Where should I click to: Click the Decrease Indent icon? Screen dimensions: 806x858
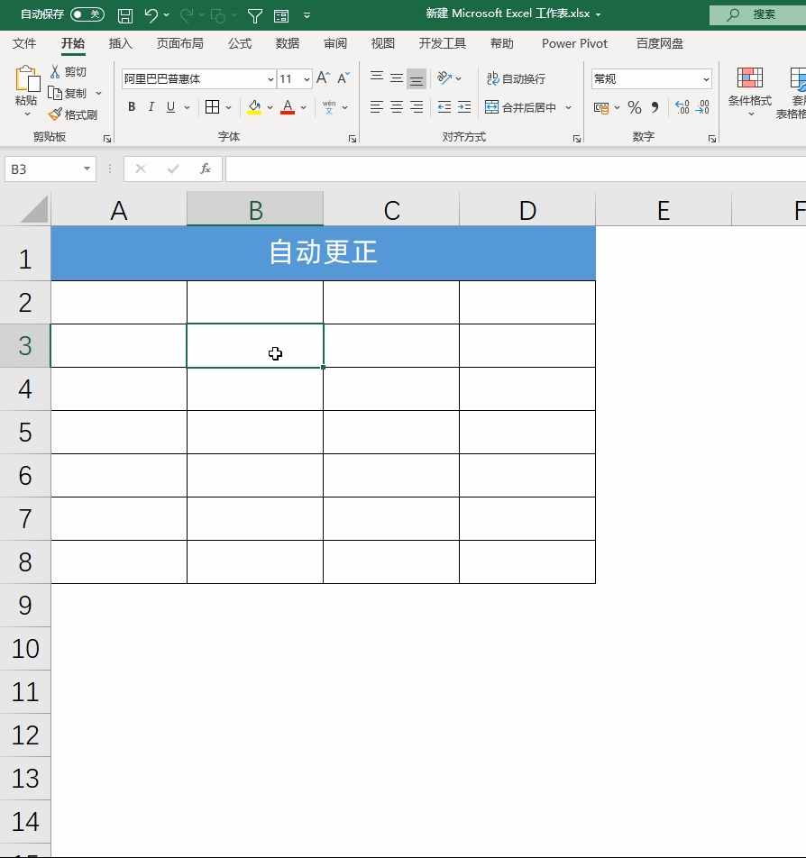click(444, 106)
